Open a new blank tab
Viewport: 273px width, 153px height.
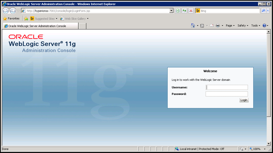coord(83,26)
